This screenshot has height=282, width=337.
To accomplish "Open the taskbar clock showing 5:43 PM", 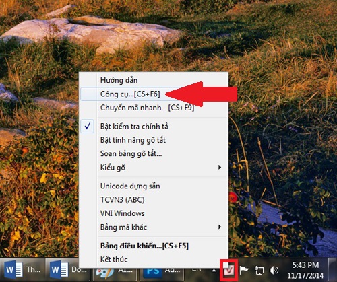I will pos(305,270).
